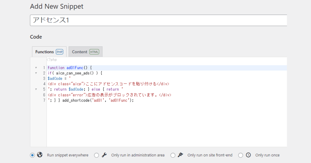This screenshot has width=311, height=163.
Task: Click the clock icon beside Only run once
Action: [248, 155]
